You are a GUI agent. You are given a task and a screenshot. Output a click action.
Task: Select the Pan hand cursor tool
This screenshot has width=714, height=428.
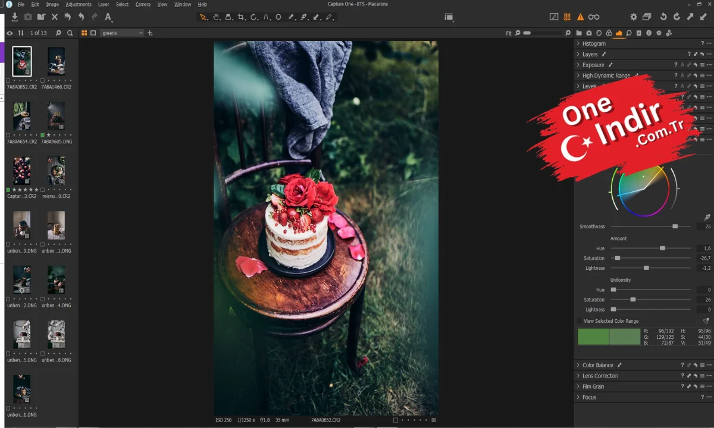click(x=217, y=17)
